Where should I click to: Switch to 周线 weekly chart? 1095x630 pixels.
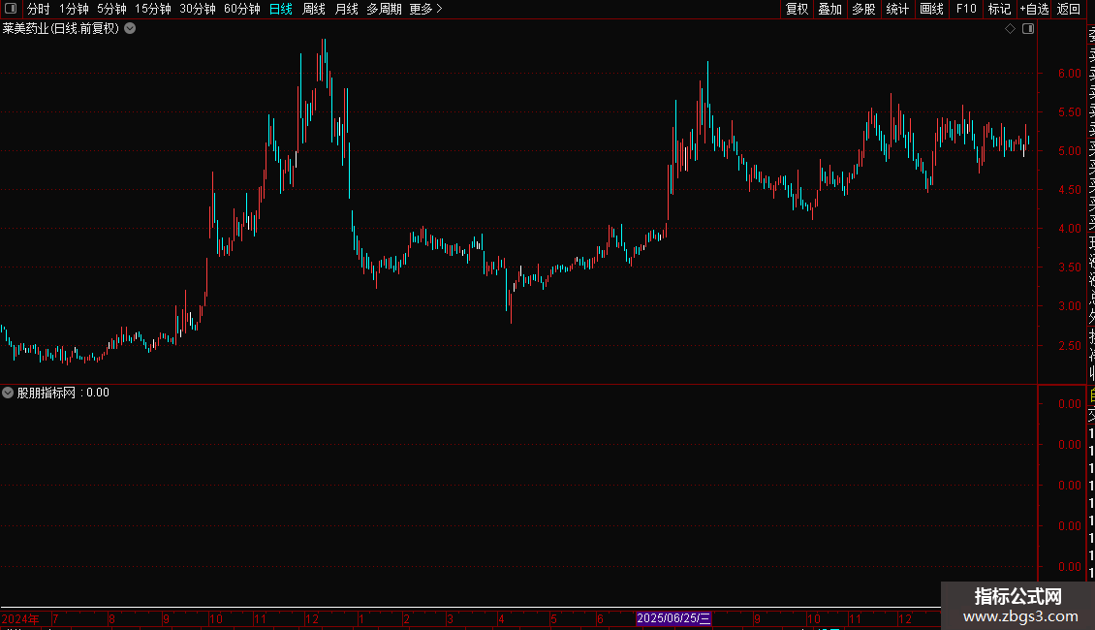(x=314, y=9)
